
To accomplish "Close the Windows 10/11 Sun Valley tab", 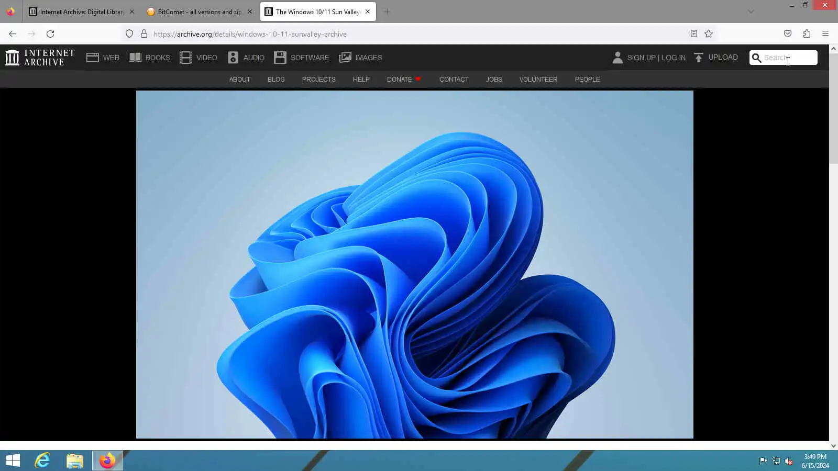I will [x=368, y=12].
